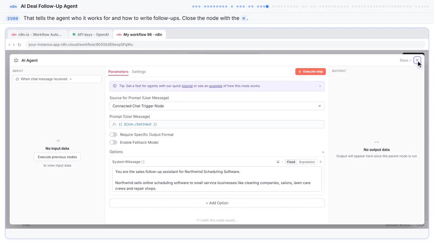
Task: Toggle Require Specific Output Format
Action: point(113,135)
